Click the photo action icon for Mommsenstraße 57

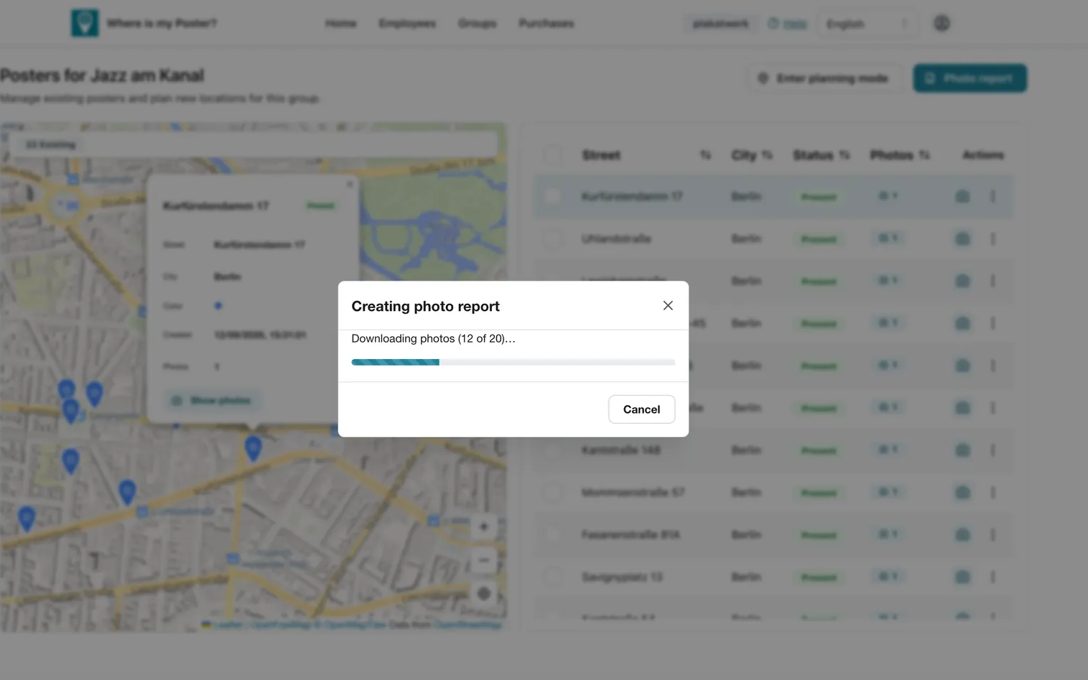click(x=962, y=493)
